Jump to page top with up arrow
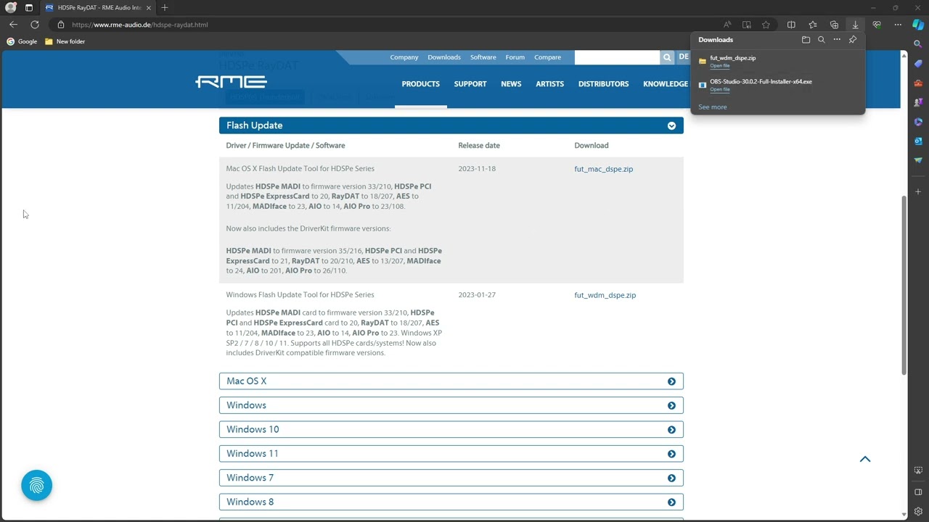The width and height of the screenshot is (929, 522). pos(865,459)
